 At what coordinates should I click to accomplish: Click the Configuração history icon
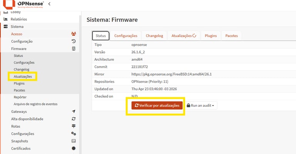point(74,41)
